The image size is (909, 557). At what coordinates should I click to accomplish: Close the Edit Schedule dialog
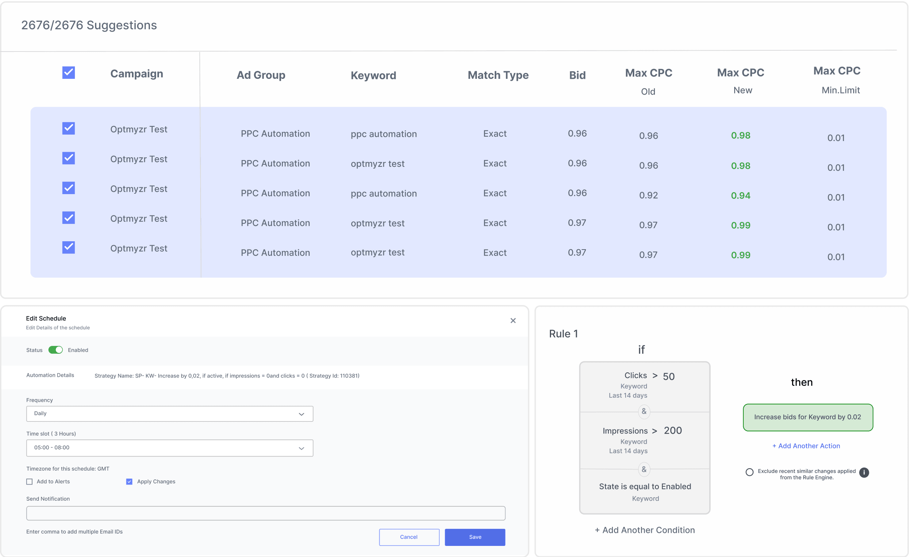513,320
